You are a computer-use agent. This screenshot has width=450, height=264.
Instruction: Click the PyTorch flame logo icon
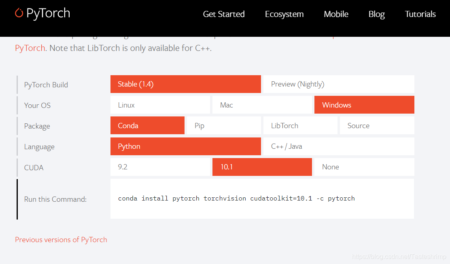click(x=19, y=13)
